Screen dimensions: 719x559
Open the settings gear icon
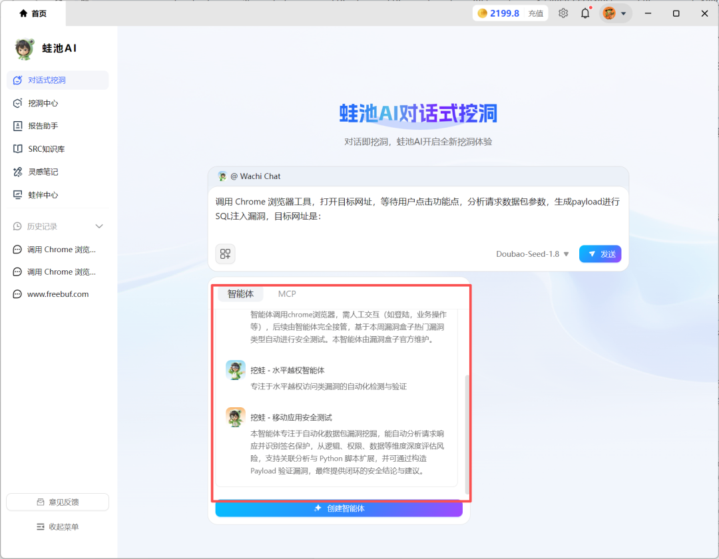tap(563, 13)
